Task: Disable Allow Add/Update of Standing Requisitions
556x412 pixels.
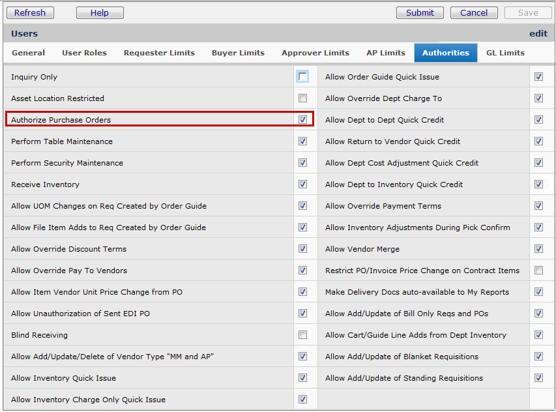Action: click(538, 378)
